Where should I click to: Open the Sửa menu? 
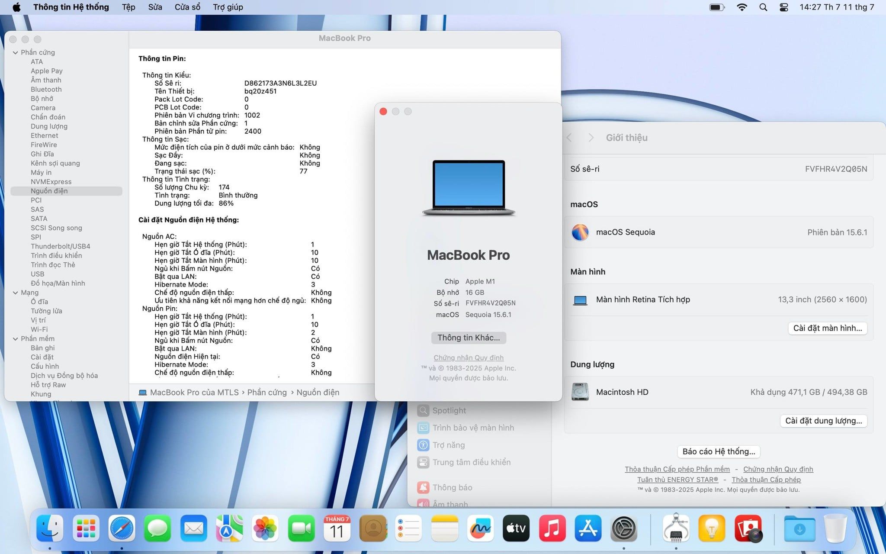pos(155,7)
